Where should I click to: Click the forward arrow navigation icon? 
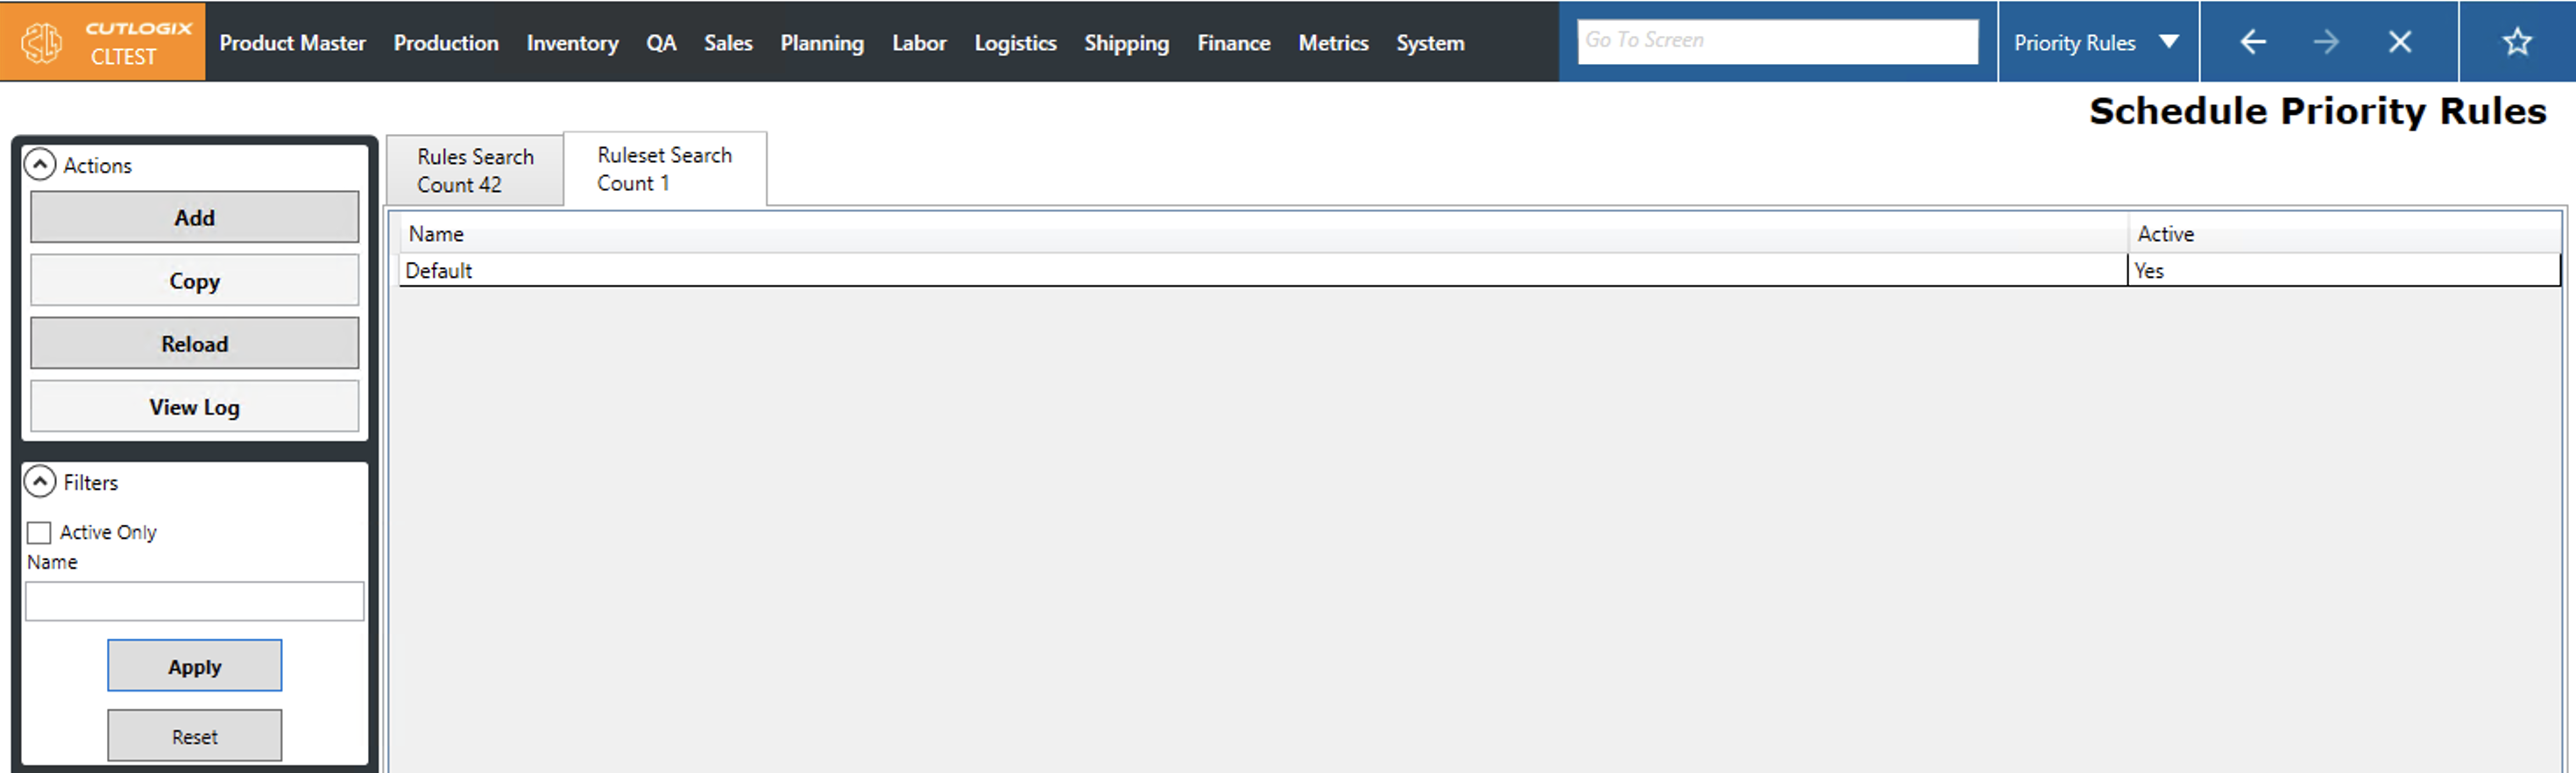[x=2326, y=42]
